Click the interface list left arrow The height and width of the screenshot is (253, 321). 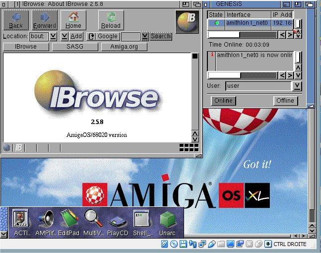282,35
